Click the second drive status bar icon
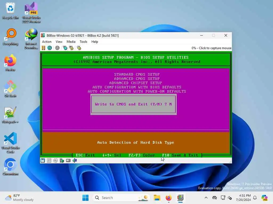 click(x=49, y=160)
